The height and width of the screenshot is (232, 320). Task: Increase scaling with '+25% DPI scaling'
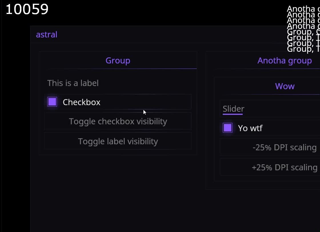tap(284, 167)
